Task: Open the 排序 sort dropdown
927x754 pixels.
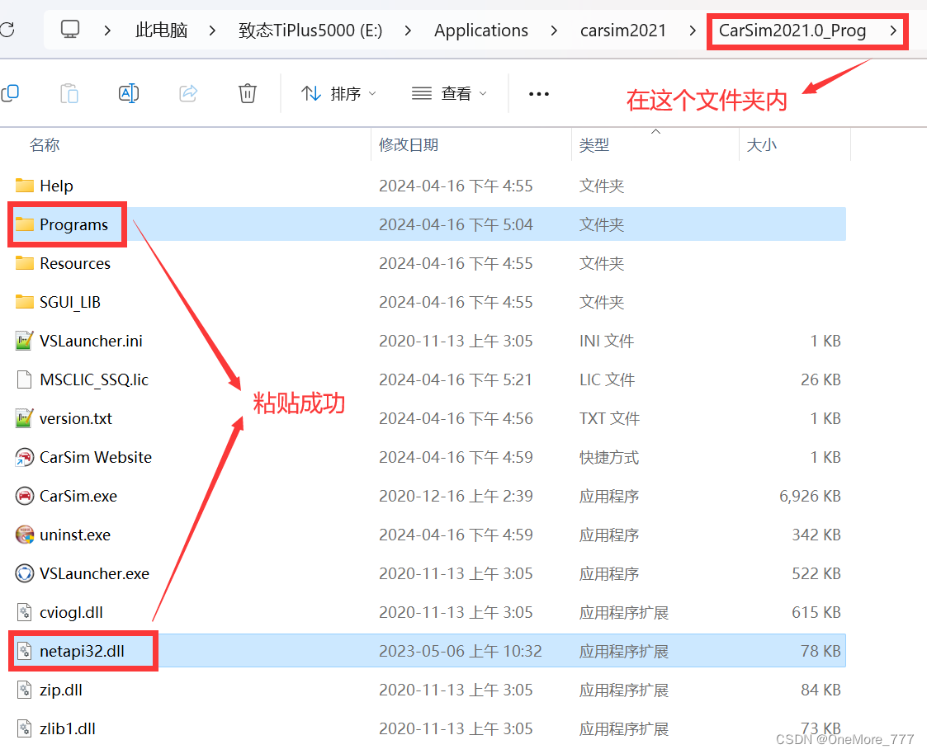Action: pyautogui.click(x=338, y=93)
